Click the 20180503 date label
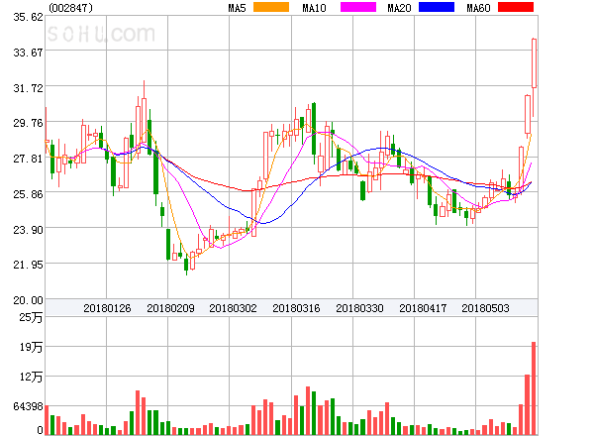The height and width of the screenshot is (436, 594). [485, 308]
